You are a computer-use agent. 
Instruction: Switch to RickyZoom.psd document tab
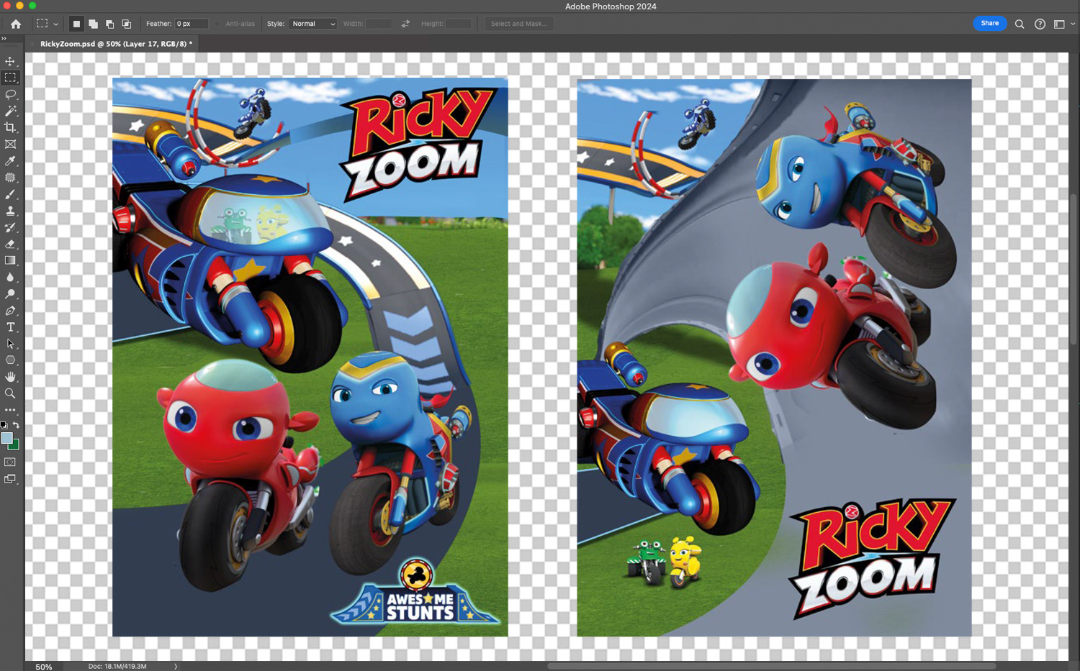pyautogui.click(x=116, y=44)
